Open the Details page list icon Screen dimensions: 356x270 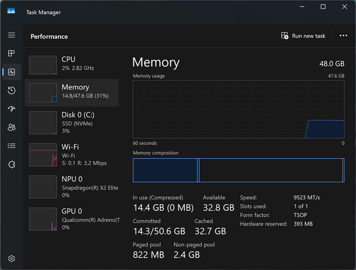tap(12, 146)
